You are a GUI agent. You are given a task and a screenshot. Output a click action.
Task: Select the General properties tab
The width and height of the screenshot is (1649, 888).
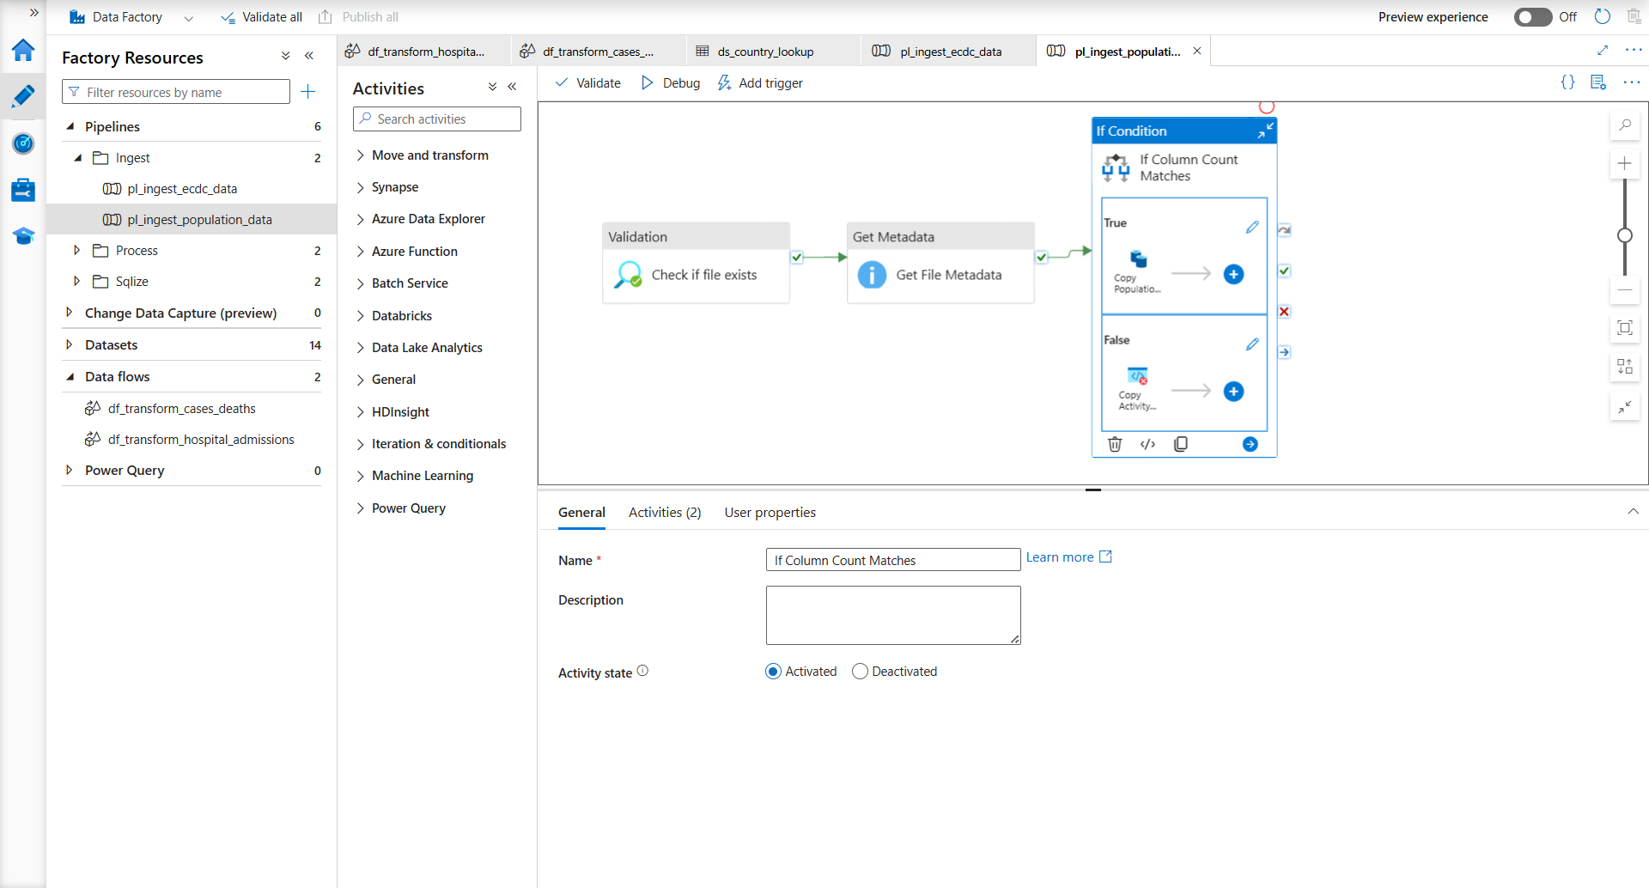[581, 513]
